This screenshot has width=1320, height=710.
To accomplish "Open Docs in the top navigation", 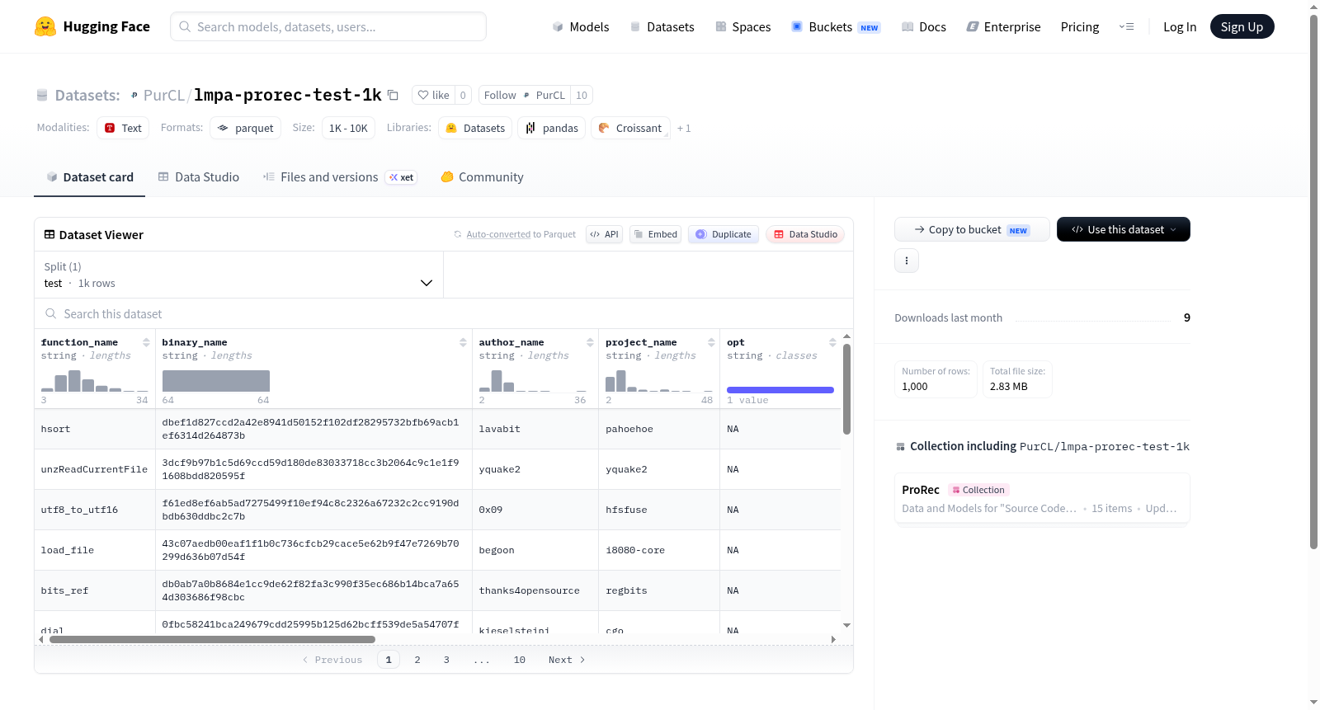I will pos(923,27).
